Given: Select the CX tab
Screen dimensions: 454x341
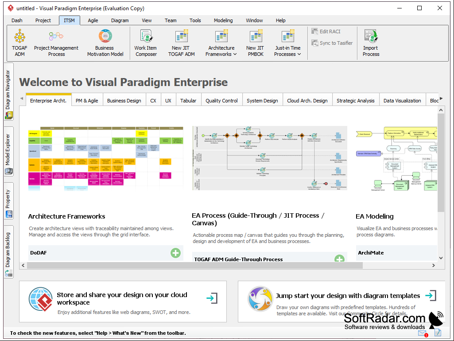Looking at the screenshot, I should tap(153, 101).
